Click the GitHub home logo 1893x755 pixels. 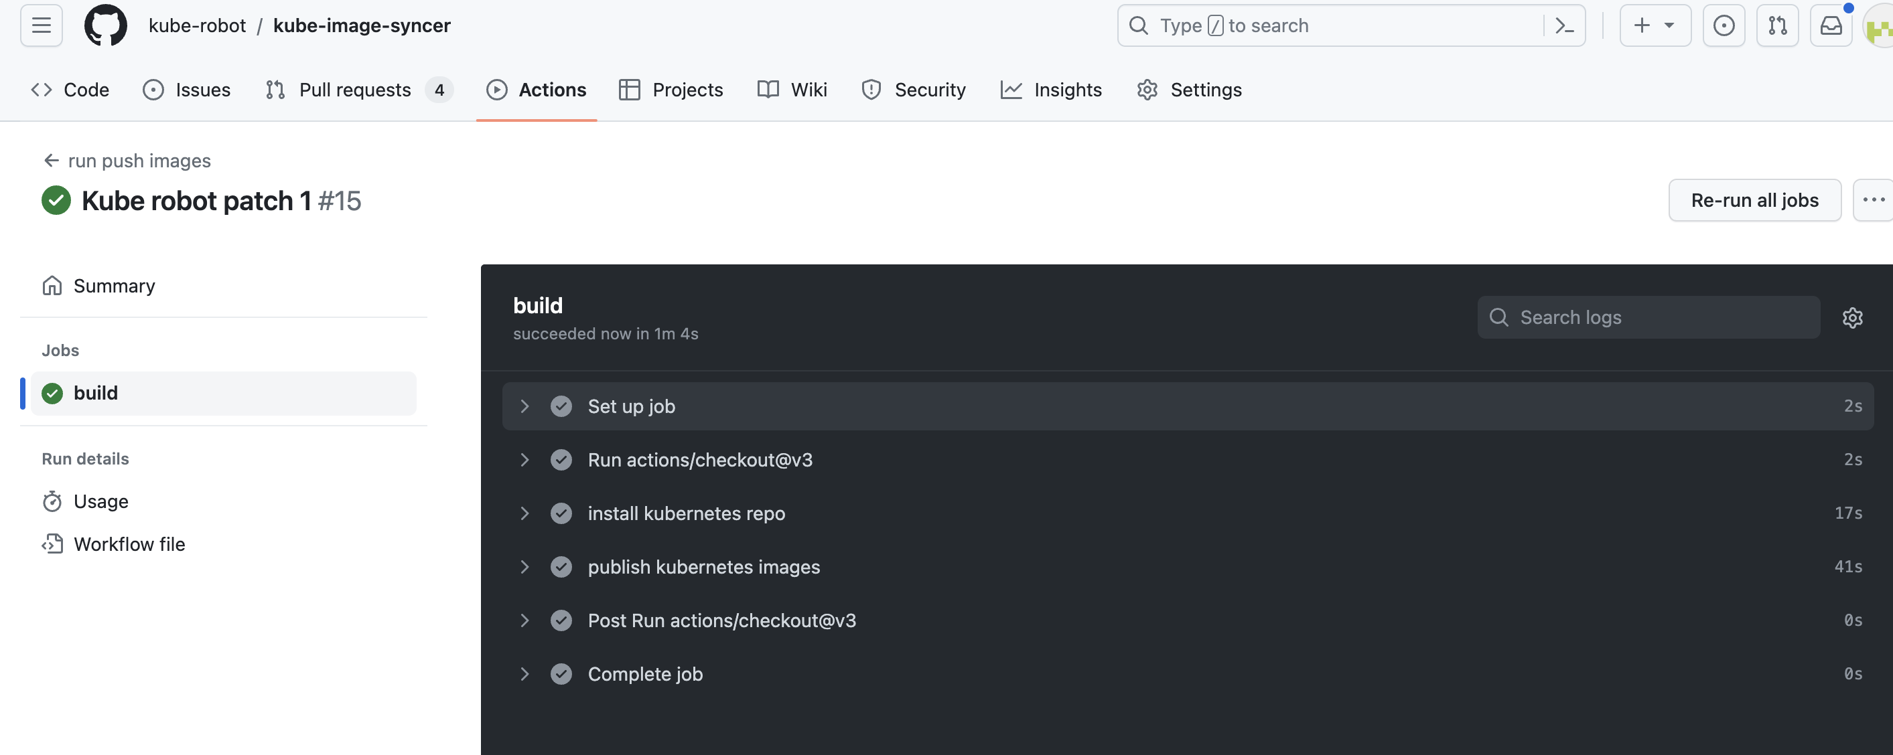pos(106,24)
